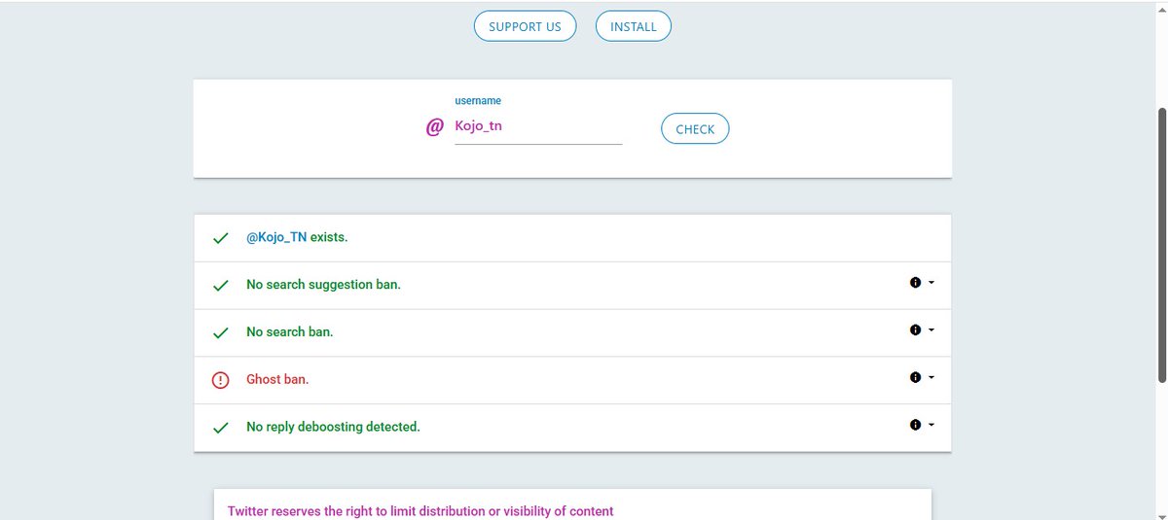Click the SUPPORT US button
The height and width of the screenshot is (520, 1168).
pyautogui.click(x=525, y=26)
